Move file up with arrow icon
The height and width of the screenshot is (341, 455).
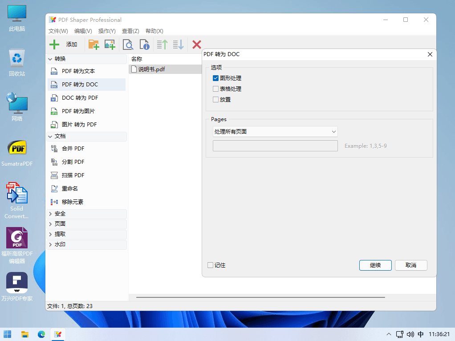162,45
